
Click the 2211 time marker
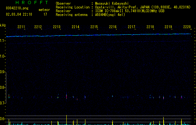[x=21, y=27]
